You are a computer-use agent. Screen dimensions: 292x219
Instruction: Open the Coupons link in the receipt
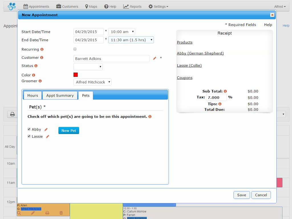pyautogui.click(x=184, y=77)
